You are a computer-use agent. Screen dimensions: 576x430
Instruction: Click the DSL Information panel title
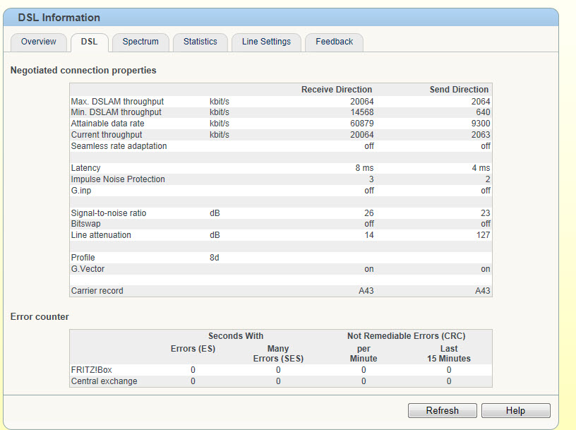click(x=59, y=18)
